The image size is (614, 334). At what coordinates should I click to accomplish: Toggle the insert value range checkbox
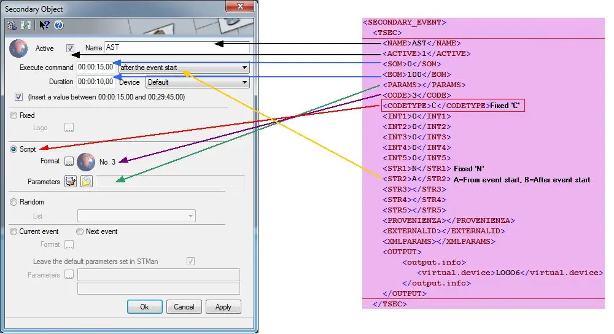18,96
